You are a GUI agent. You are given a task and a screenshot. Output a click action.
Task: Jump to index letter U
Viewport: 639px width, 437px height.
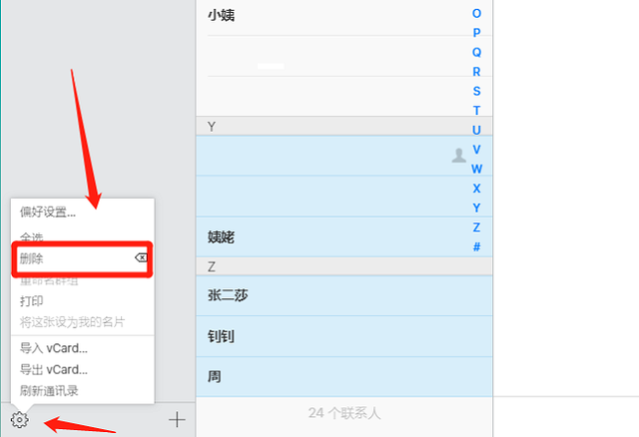click(476, 130)
